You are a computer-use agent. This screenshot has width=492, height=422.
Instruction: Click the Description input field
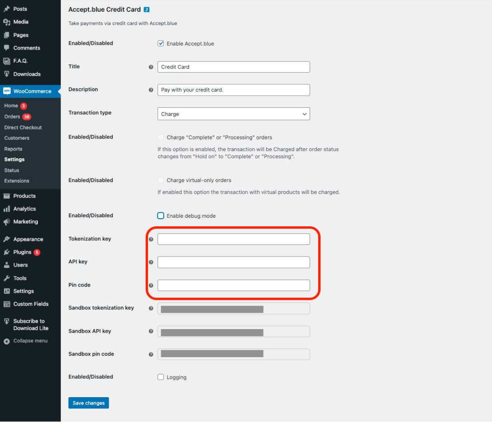pyautogui.click(x=233, y=90)
